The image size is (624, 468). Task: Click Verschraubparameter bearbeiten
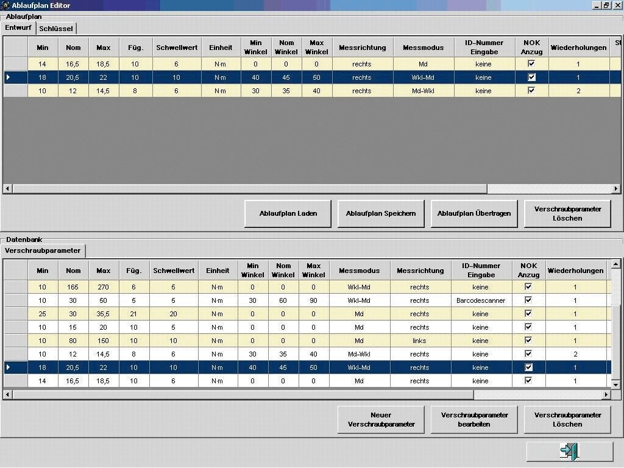[x=473, y=420]
